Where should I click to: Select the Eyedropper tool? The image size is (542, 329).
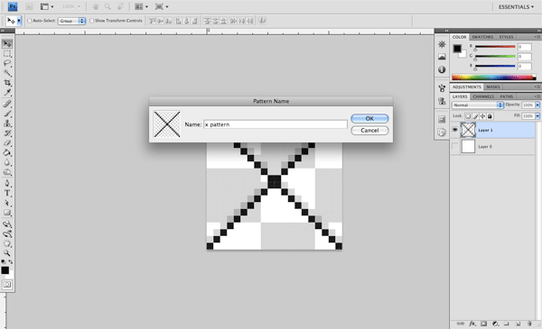point(7,93)
